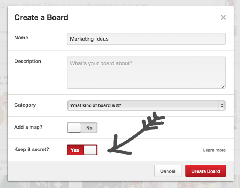
Task: Click the Name label
Action: [x=21, y=38]
